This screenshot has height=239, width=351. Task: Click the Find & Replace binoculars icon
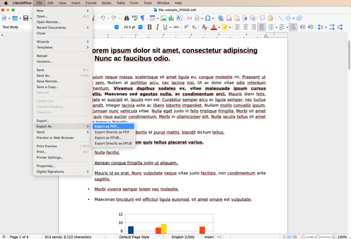pyautogui.click(x=127, y=18)
